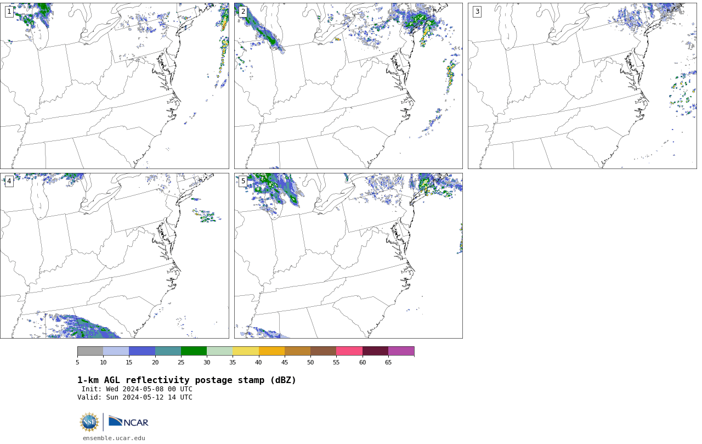The image size is (702, 444).
Task: Click the 65 tick label on colorbar
Action: tap(388, 362)
